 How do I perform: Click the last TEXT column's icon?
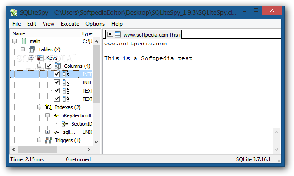(x=66, y=99)
